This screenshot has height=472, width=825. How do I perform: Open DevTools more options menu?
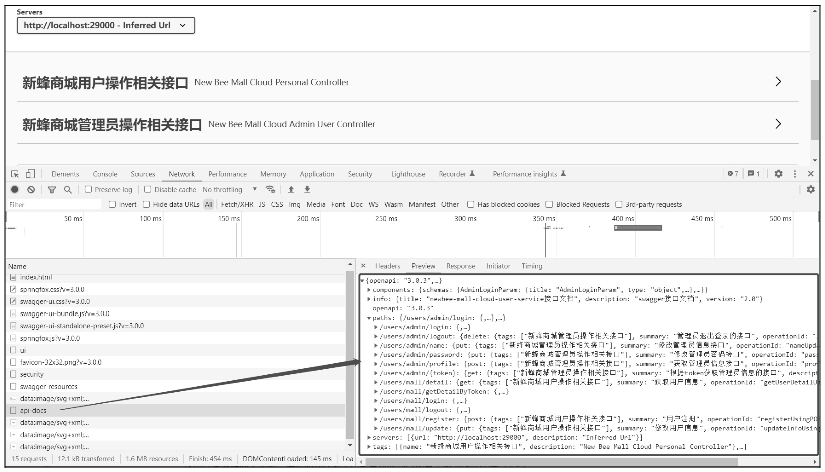[x=795, y=174]
